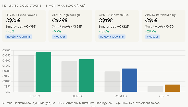Click the ABX.TO x-axis label
Screen dimensions: 188x107
164,96
